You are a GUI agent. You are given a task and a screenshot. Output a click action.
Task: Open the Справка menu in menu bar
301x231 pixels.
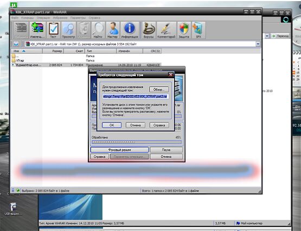pos(94,18)
